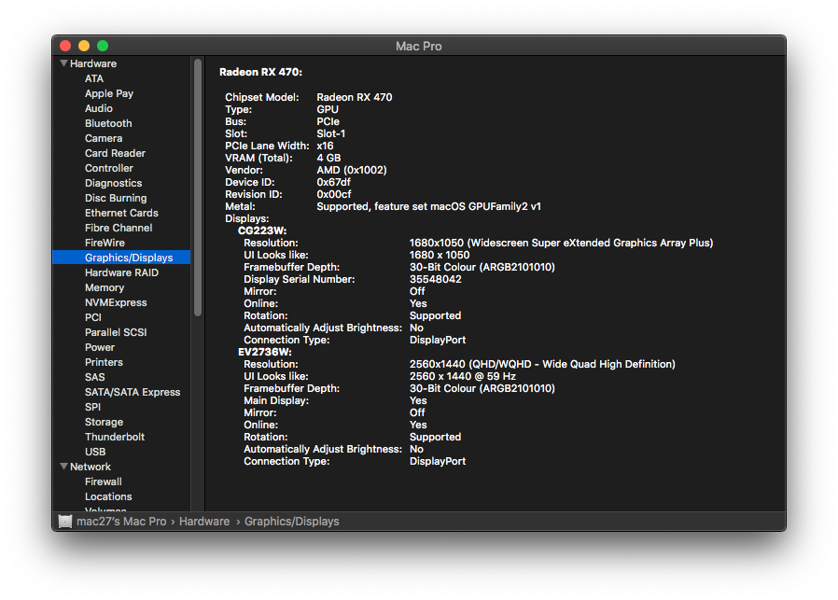Collapse the Hardware disclosure triangle
Viewport: 838px width, 600px height.
pos(64,63)
